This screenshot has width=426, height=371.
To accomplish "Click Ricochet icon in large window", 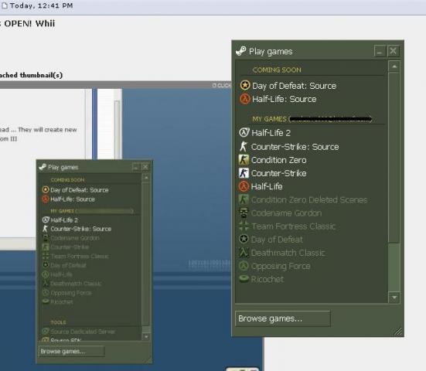I will (x=244, y=278).
